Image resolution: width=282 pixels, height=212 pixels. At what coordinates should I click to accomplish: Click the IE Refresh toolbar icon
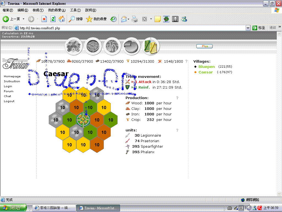coord(53,19)
